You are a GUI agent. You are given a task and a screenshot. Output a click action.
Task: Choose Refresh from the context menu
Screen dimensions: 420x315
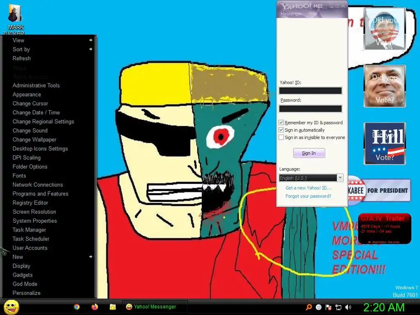click(x=49, y=58)
